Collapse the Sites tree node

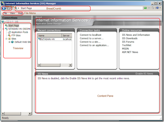coord(6,39)
